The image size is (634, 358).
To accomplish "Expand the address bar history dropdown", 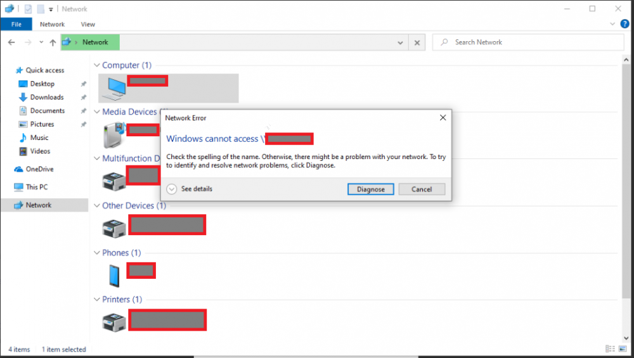I will 400,42.
